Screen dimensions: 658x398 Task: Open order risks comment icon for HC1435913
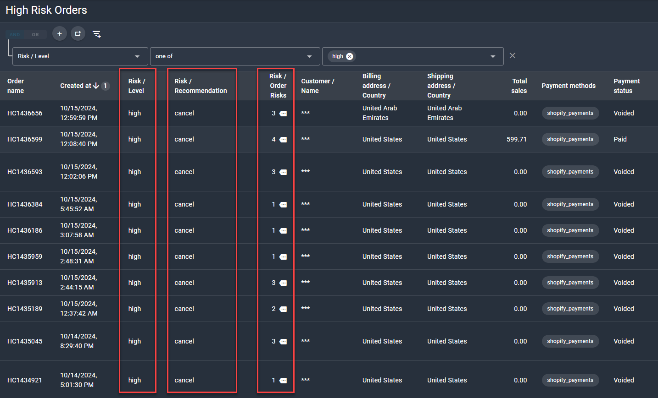tap(283, 283)
